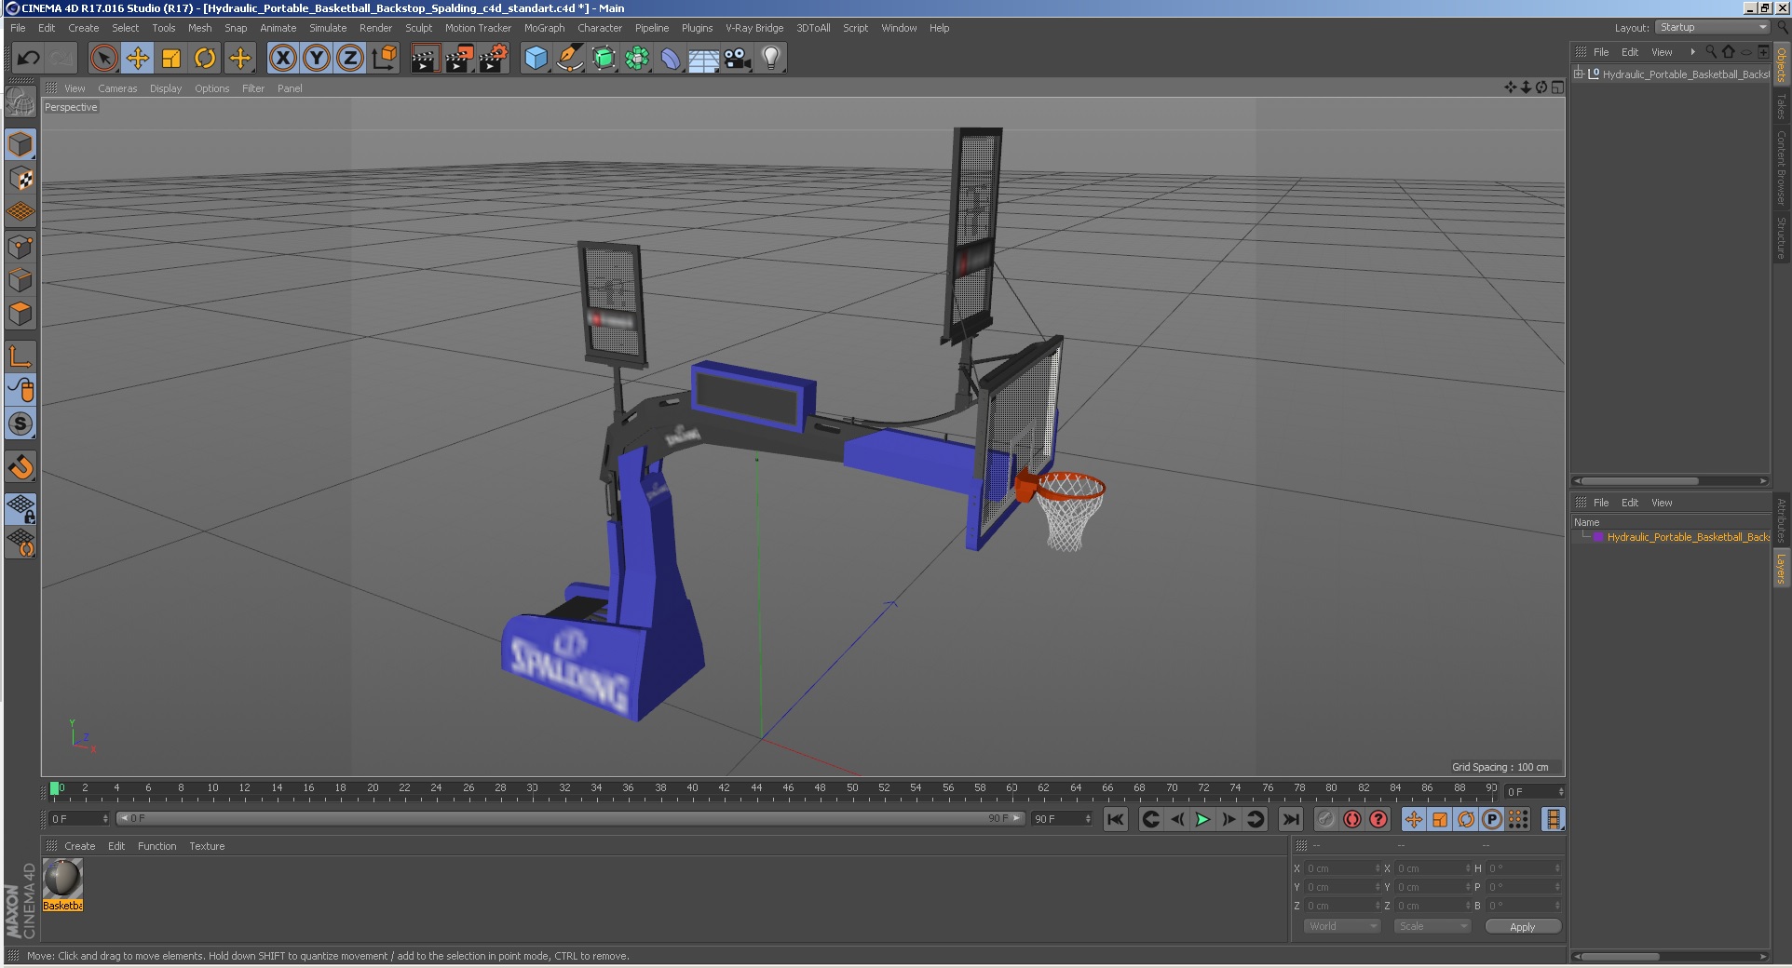Image resolution: width=1792 pixels, height=968 pixels.
Task: Add Bend deformer icon
Action: [671, 59]
